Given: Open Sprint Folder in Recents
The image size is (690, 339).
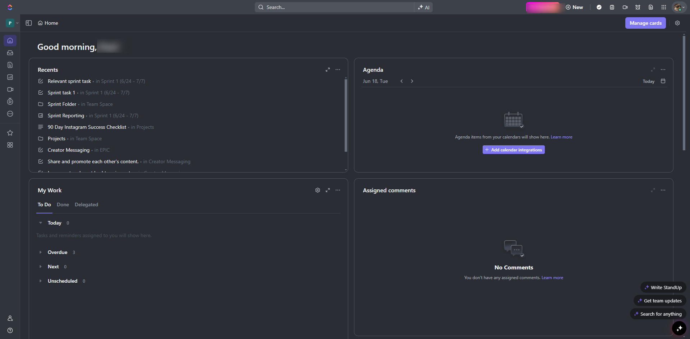Looking at the screenshot, I should click(62, 104).
